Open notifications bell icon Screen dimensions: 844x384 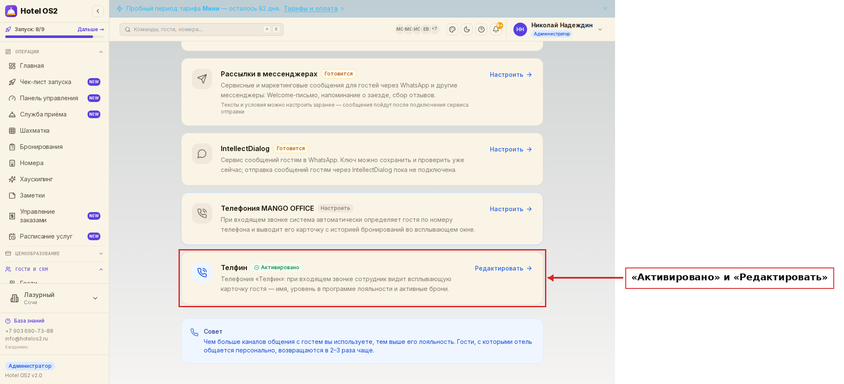pyautogui.click(x=496, y=29)
